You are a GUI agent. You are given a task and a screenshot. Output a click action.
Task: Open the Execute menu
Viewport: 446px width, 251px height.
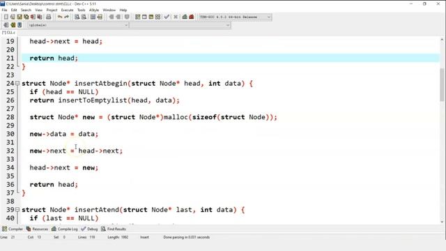pos(67,10)
